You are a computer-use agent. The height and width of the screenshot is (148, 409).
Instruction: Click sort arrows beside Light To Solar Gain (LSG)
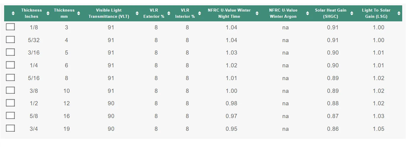pyautogui.click(x=399, y=13)
